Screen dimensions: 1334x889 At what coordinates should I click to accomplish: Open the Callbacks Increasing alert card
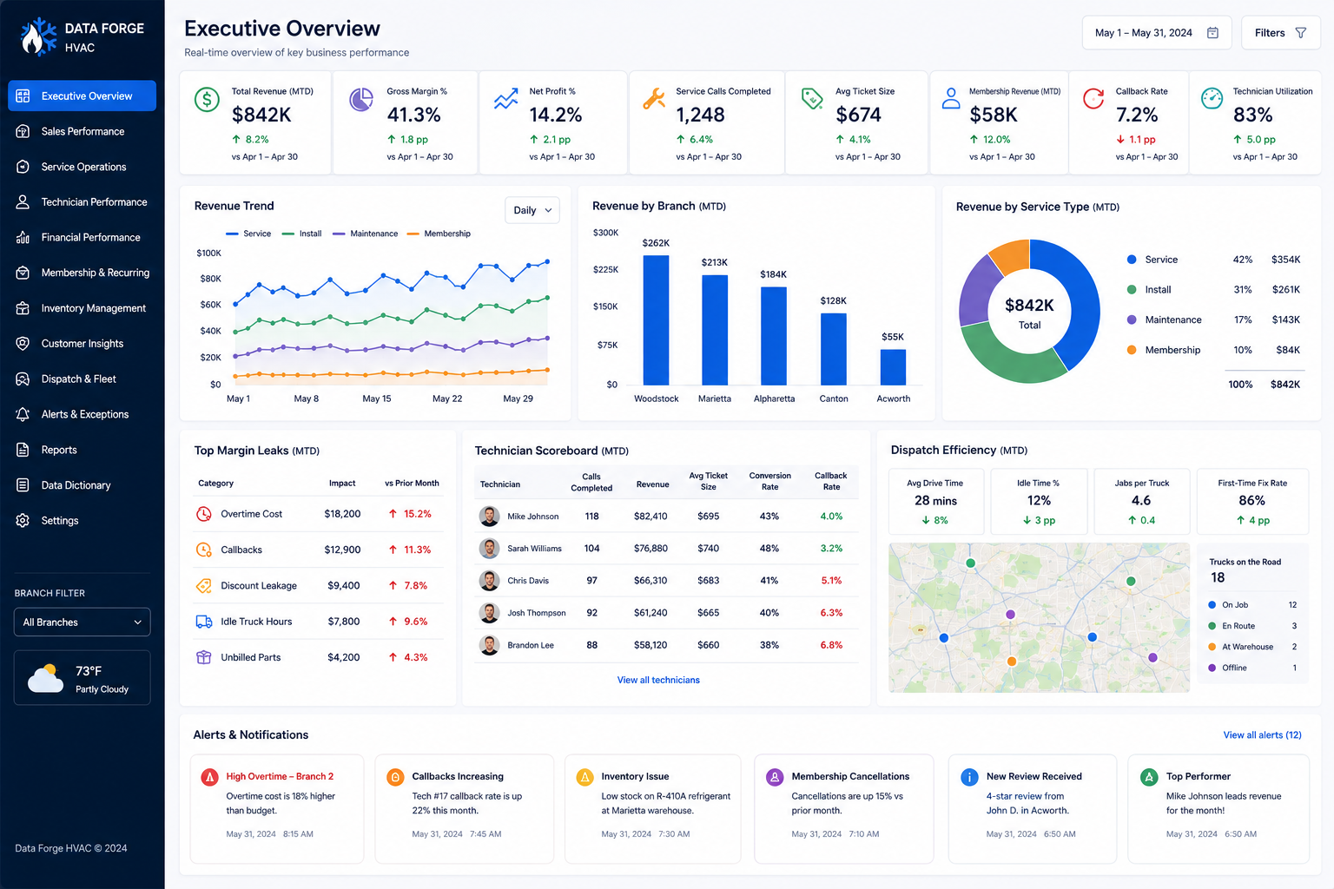click(464, 808)
